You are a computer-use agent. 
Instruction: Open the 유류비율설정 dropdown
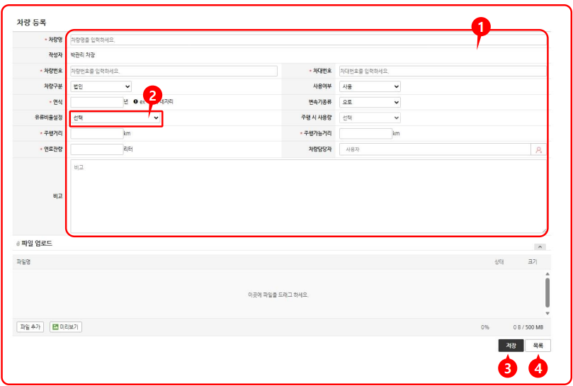116,118
